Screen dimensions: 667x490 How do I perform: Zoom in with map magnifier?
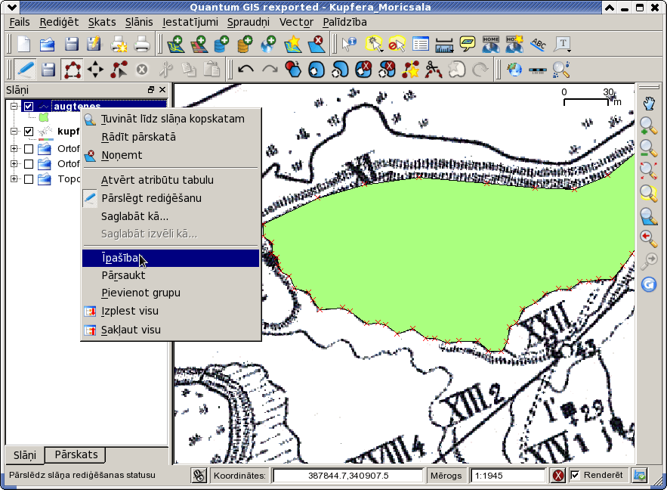649,126
